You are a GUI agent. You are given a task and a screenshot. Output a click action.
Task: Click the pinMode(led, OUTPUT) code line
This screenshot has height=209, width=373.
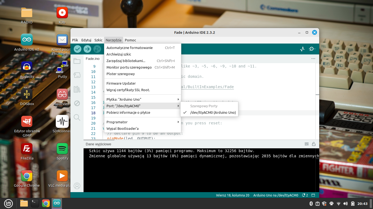[x=131, y=139]
